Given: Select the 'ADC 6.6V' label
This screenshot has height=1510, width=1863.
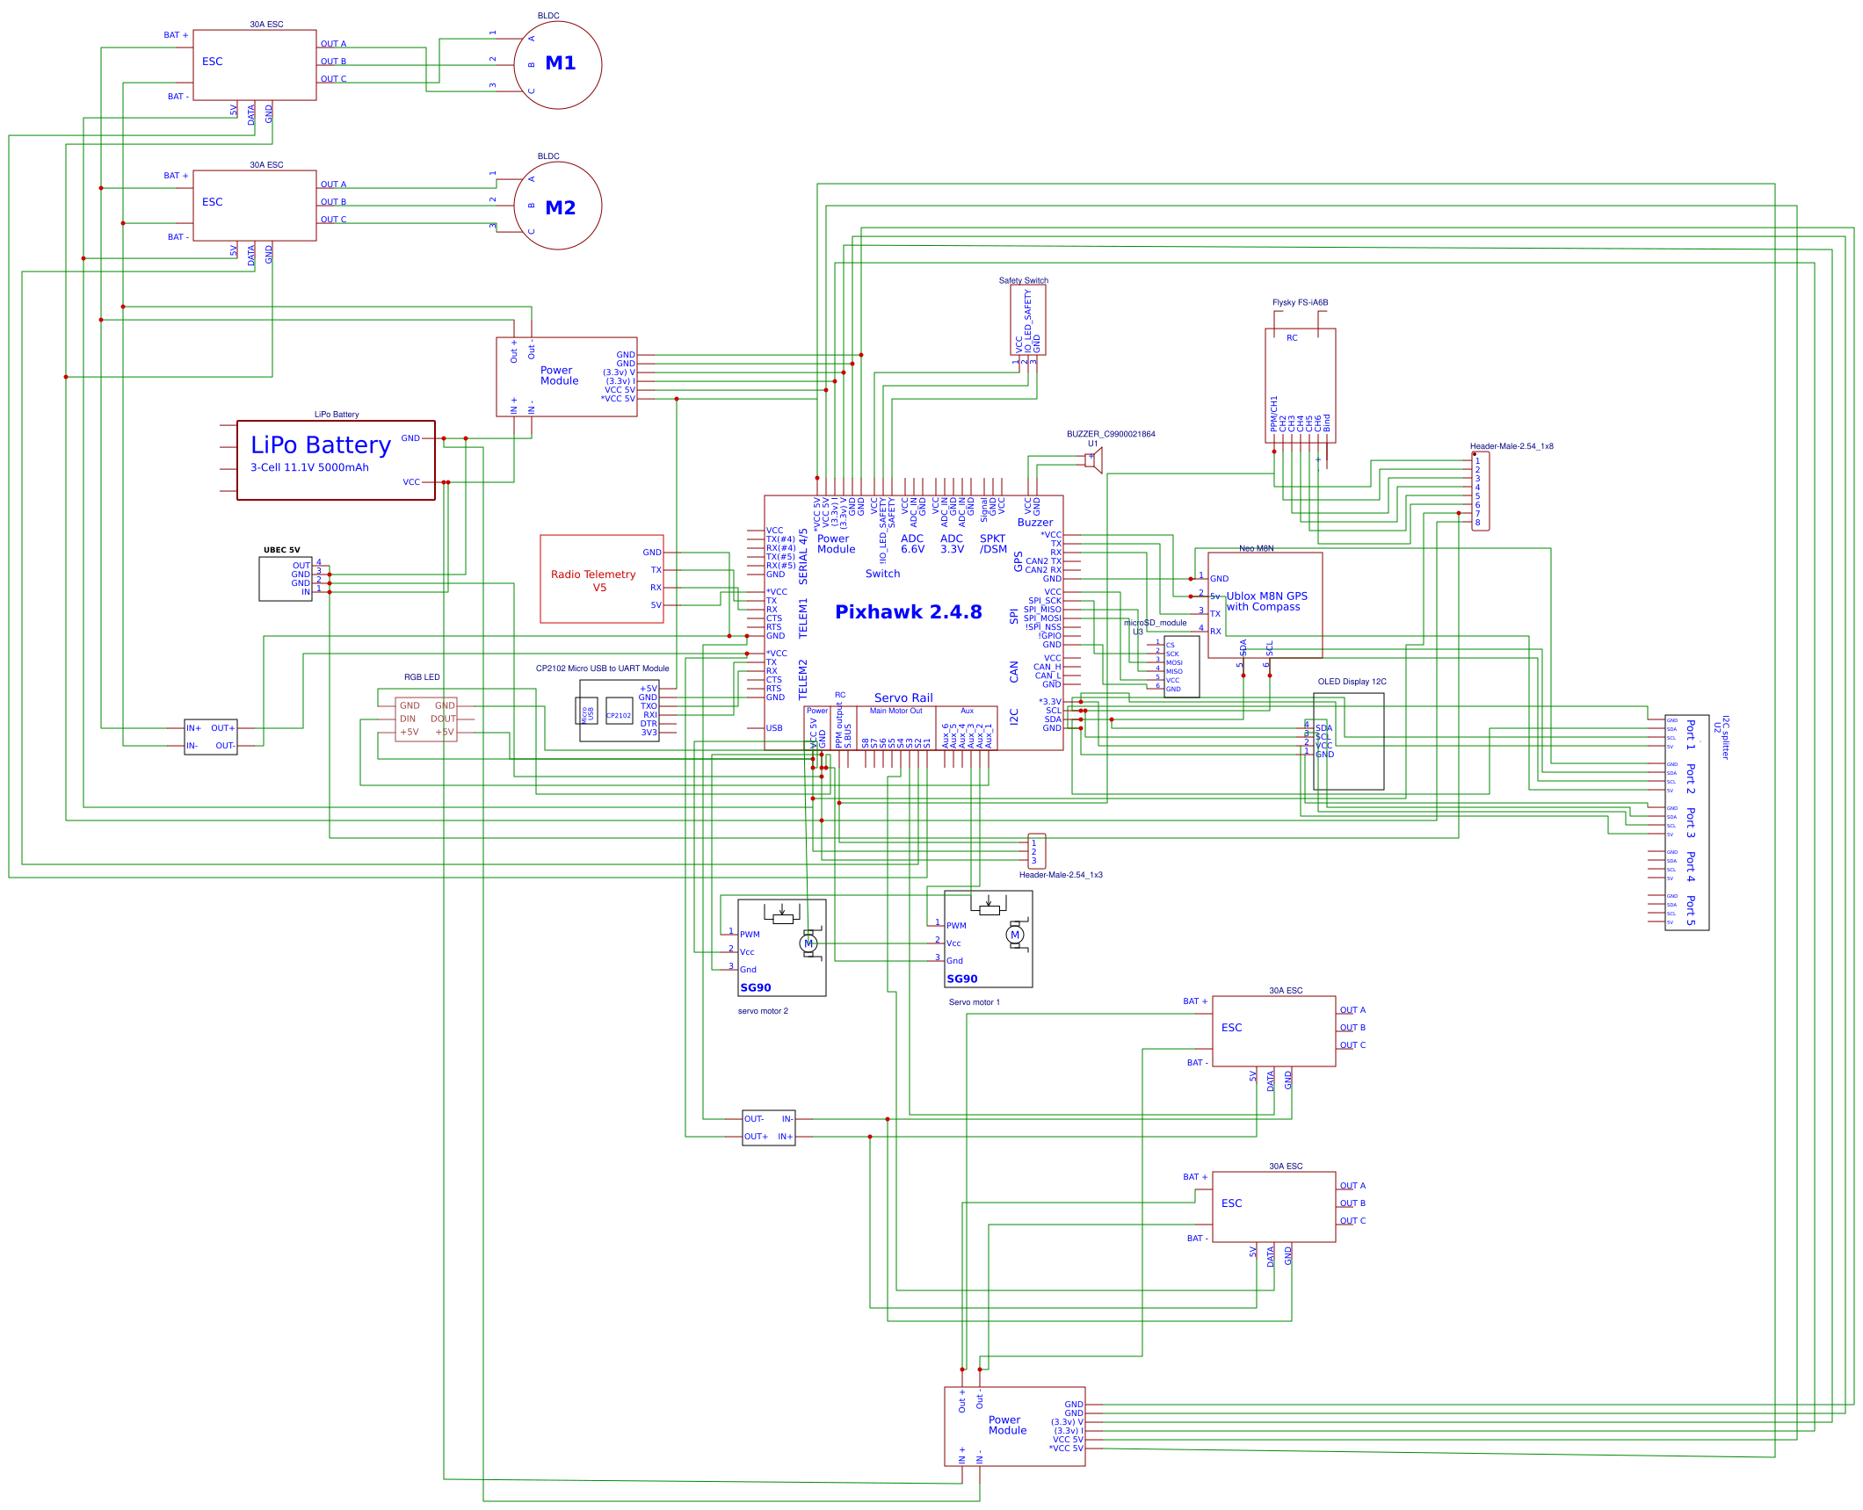Looking at the screenshot, I should click(x=913, y=544).
